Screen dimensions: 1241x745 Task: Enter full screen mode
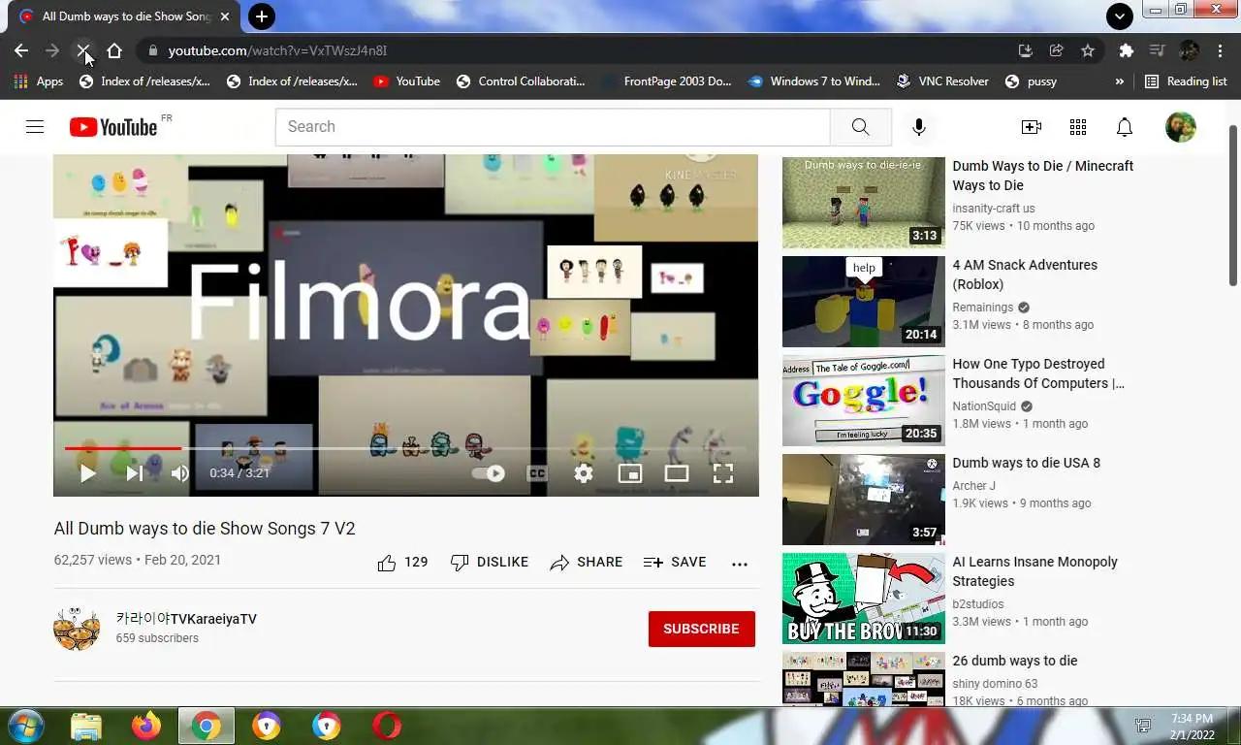(723, 473)
